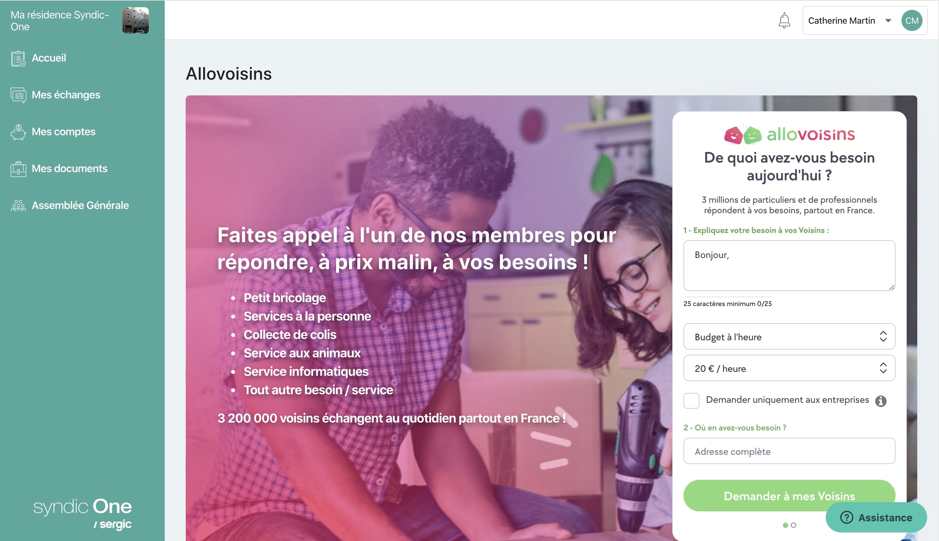Image resolution: width=939 pixels, height=541 pixels.
Task: Select the first carousel dot indicator
Action: (785, 525)
